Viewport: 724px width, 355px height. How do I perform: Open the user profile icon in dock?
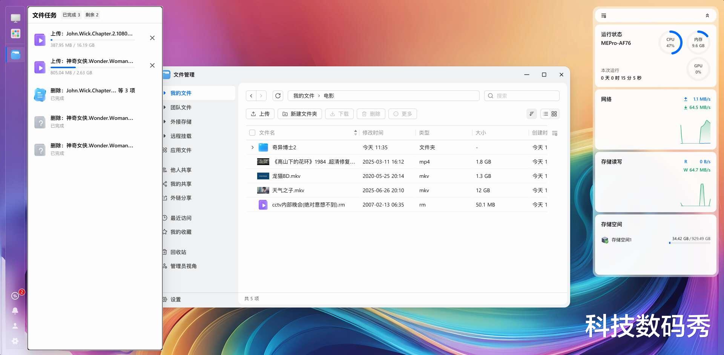15,326
